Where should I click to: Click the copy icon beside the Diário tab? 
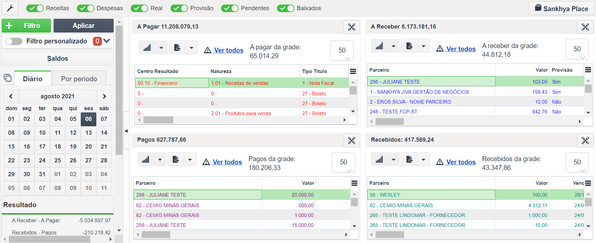tap(8, 78)
